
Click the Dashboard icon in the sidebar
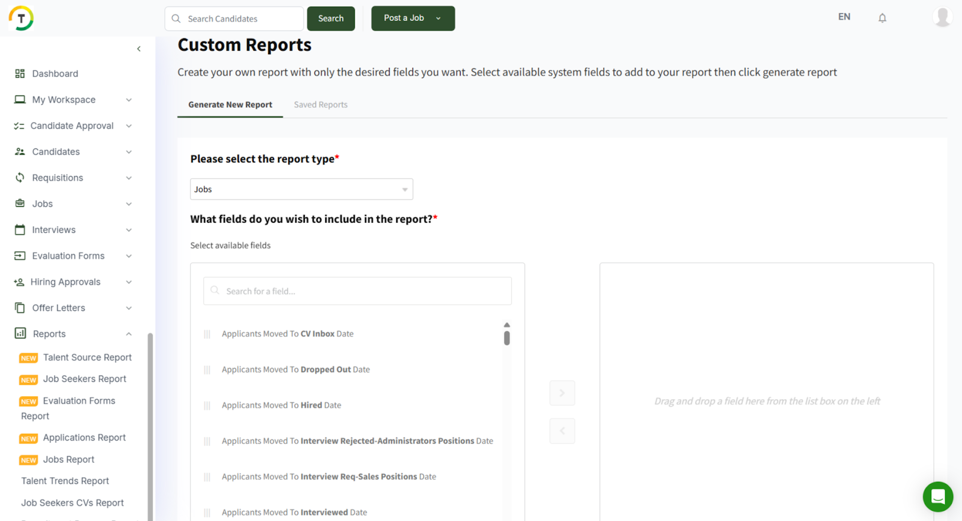(20, 73)
